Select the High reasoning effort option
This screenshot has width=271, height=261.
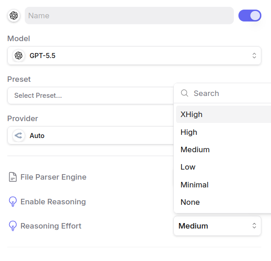(x=223, y=132)
